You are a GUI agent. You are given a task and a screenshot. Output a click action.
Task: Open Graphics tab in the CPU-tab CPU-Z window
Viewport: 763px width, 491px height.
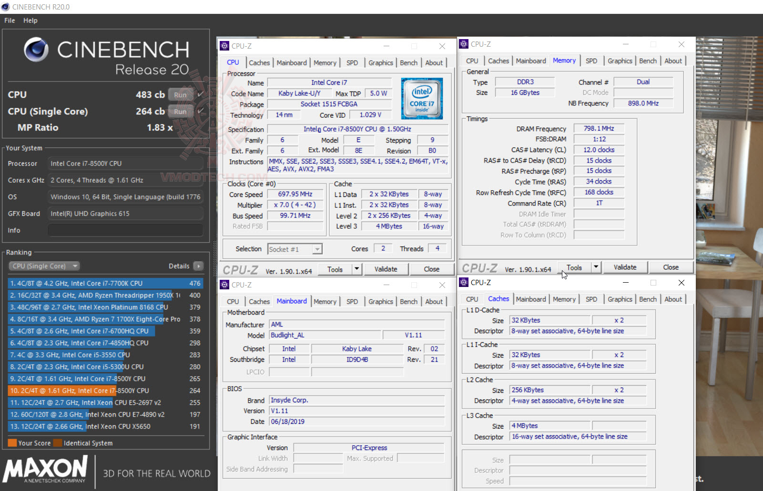[381, 62]
